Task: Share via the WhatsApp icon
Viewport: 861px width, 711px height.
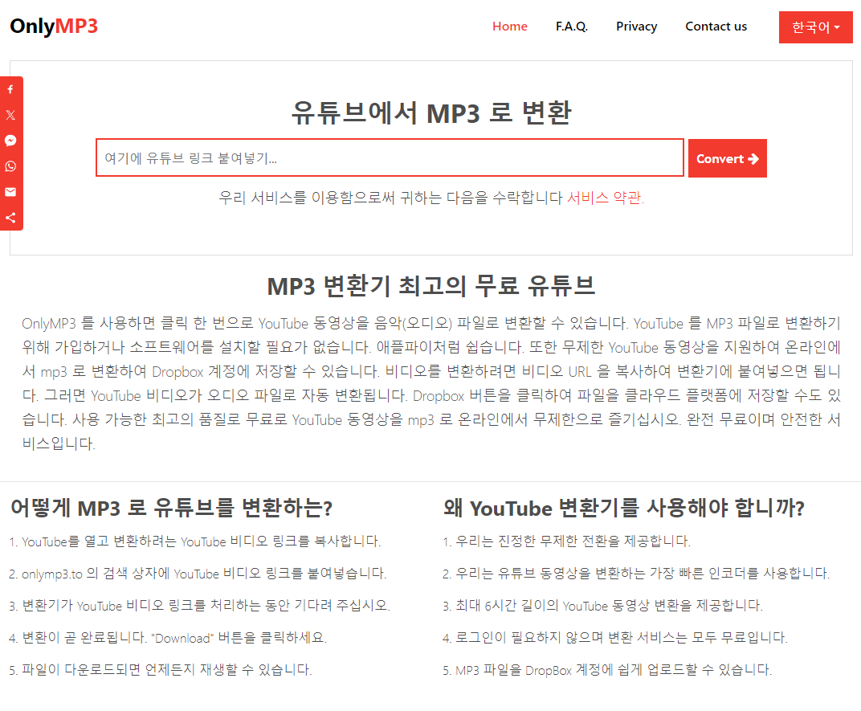Action: pyautogui.click(x=10, y=166)
